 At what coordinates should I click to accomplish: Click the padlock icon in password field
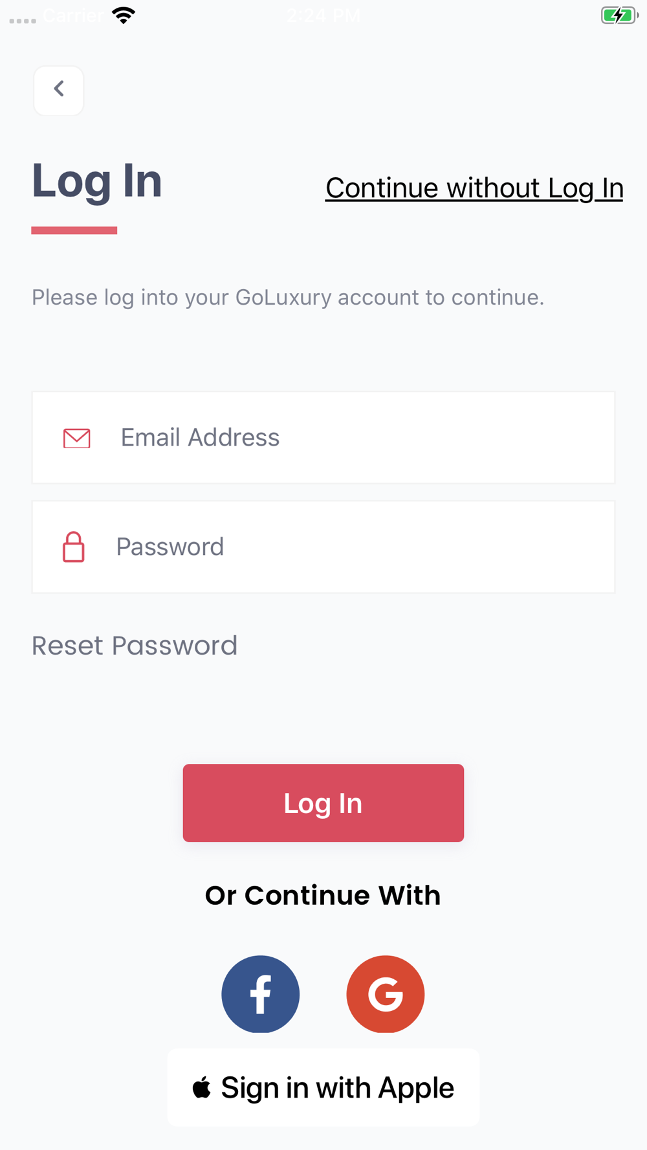coord(74,547)
